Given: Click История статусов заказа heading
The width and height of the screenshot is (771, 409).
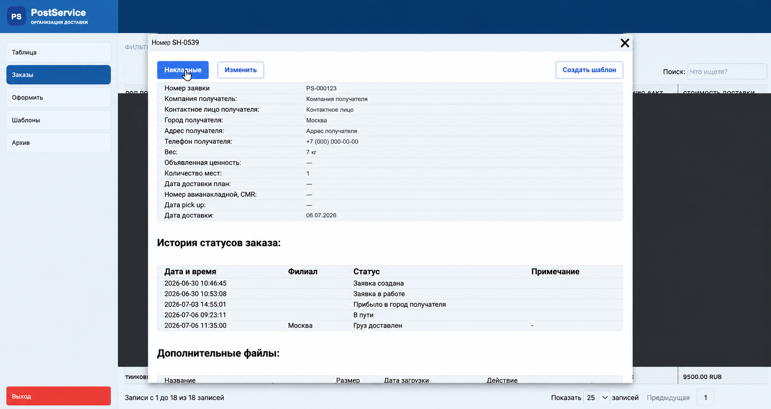Looking at the screenshot, I should pos(219,243).
